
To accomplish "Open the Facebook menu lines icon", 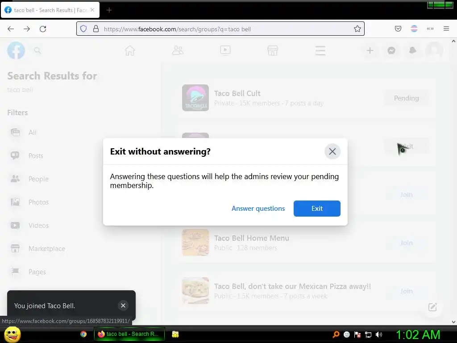I will (320, 50).
